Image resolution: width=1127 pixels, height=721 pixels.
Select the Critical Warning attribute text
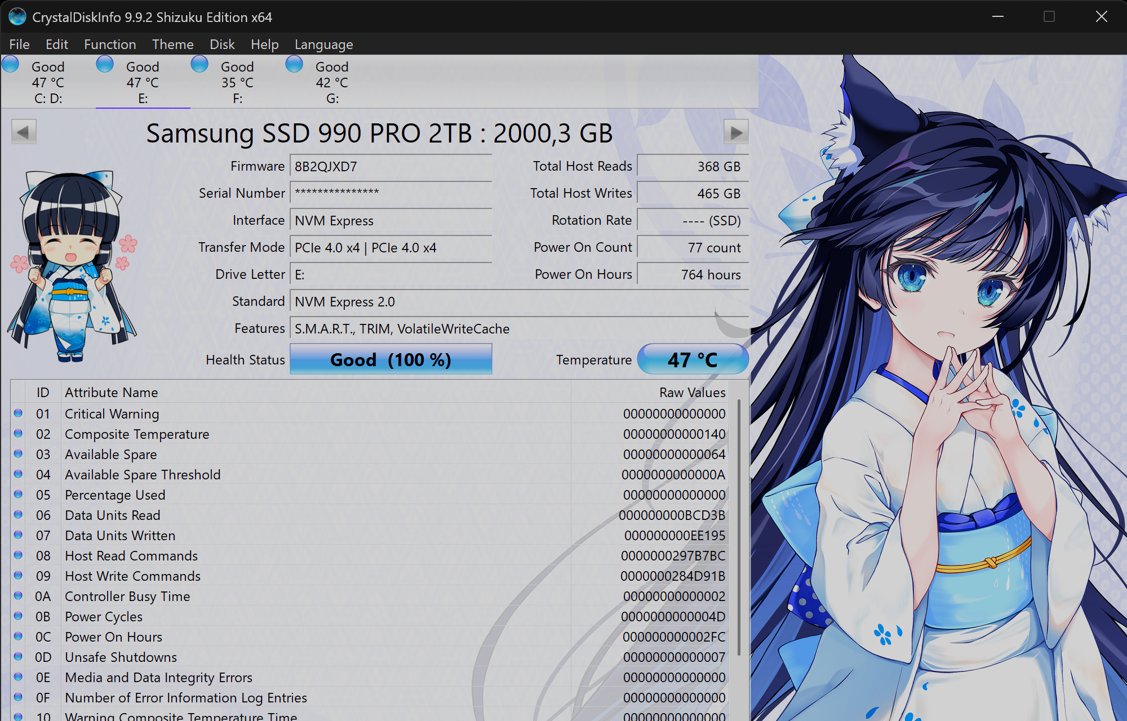pyautogui.click(x=112, y=414)
